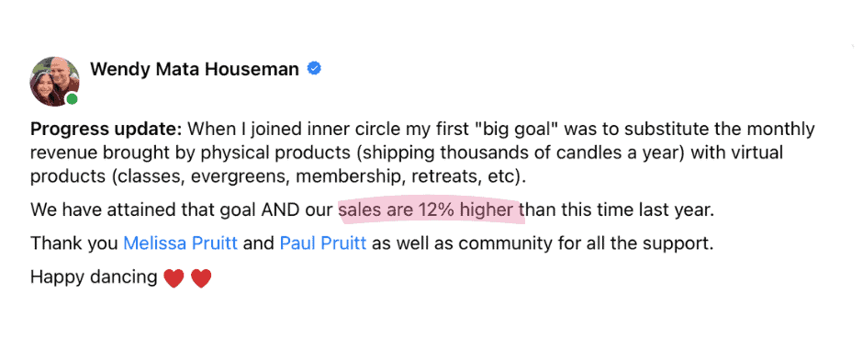The image size is (863, 362).
Task: Click the bold "Progress update:" label
Action: pyautogui.click(x=106, y=130)
